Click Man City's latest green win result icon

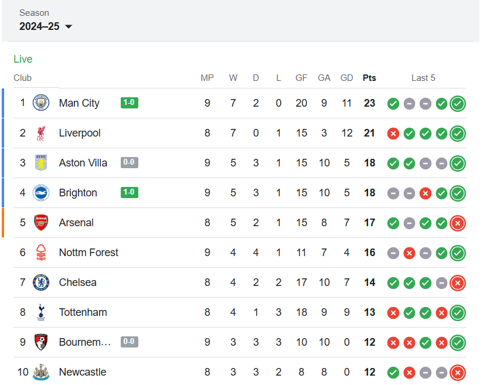tap(458, 103)
